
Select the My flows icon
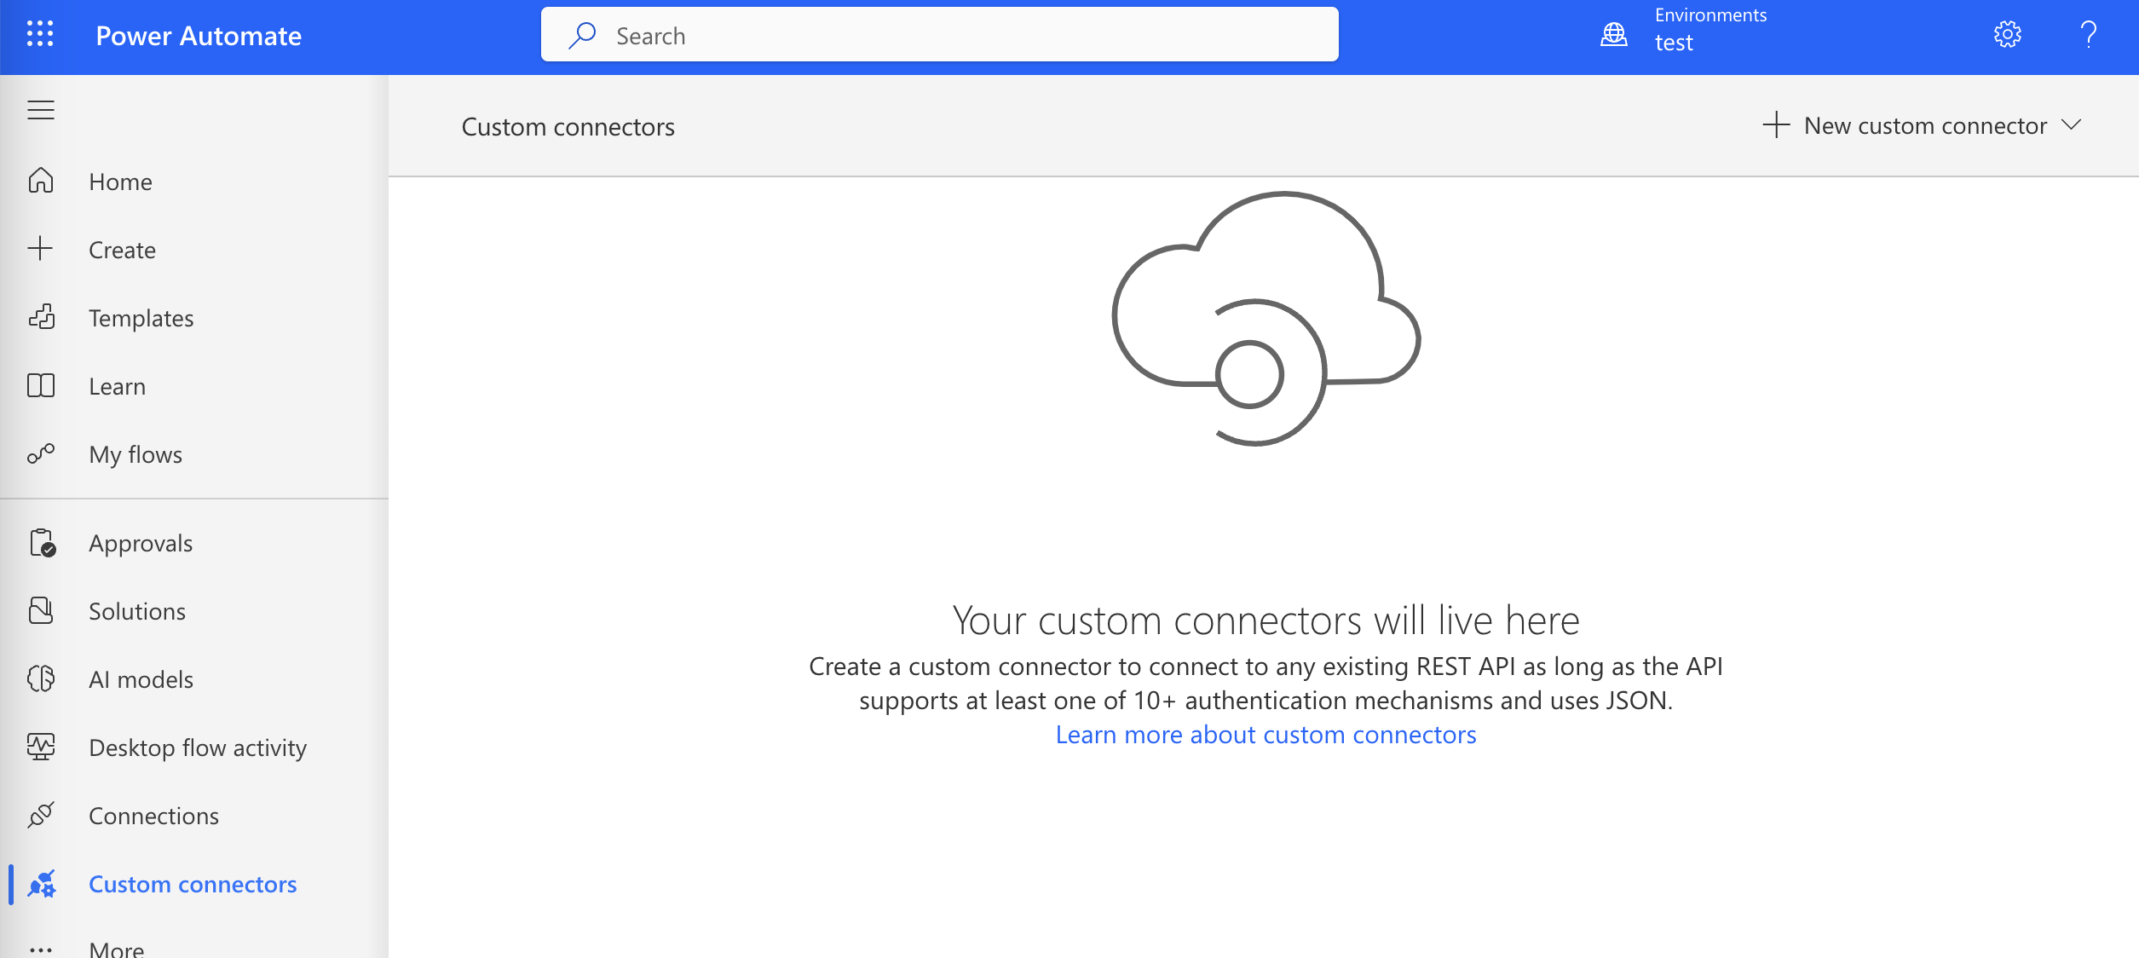click(x=41, y=454)
